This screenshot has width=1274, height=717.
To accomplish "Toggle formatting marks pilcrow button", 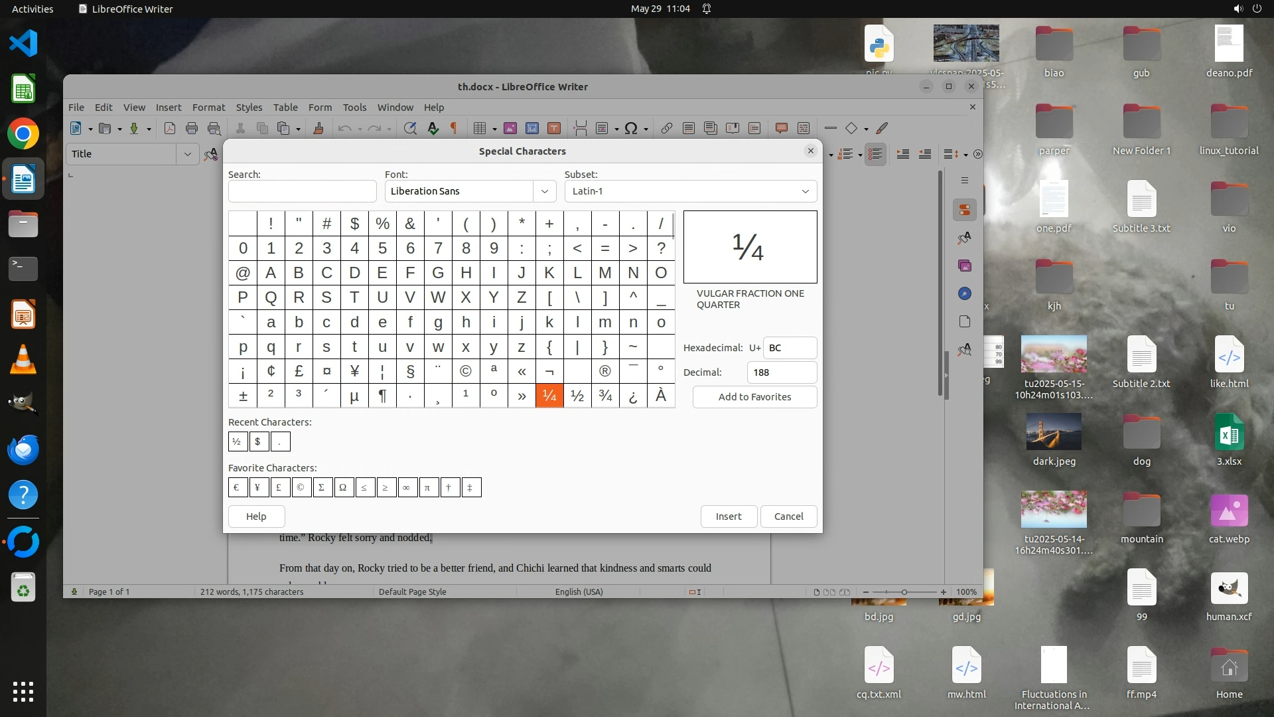I will pos(455,129).
